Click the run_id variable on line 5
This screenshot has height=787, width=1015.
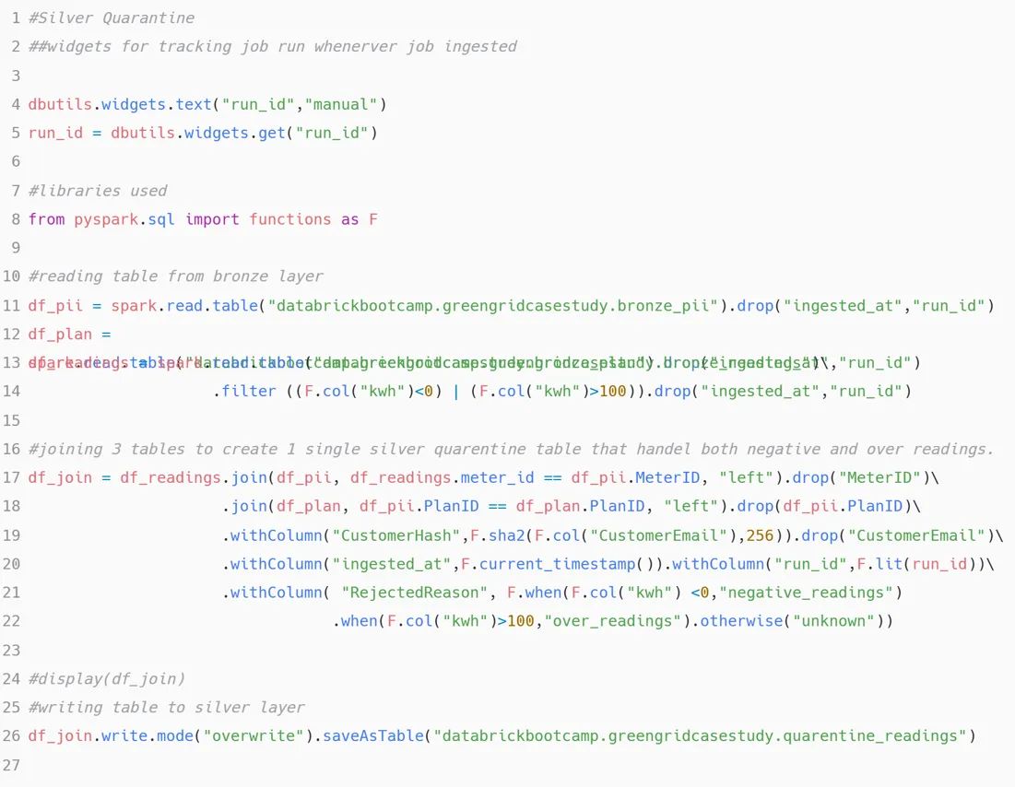[55, 133]
